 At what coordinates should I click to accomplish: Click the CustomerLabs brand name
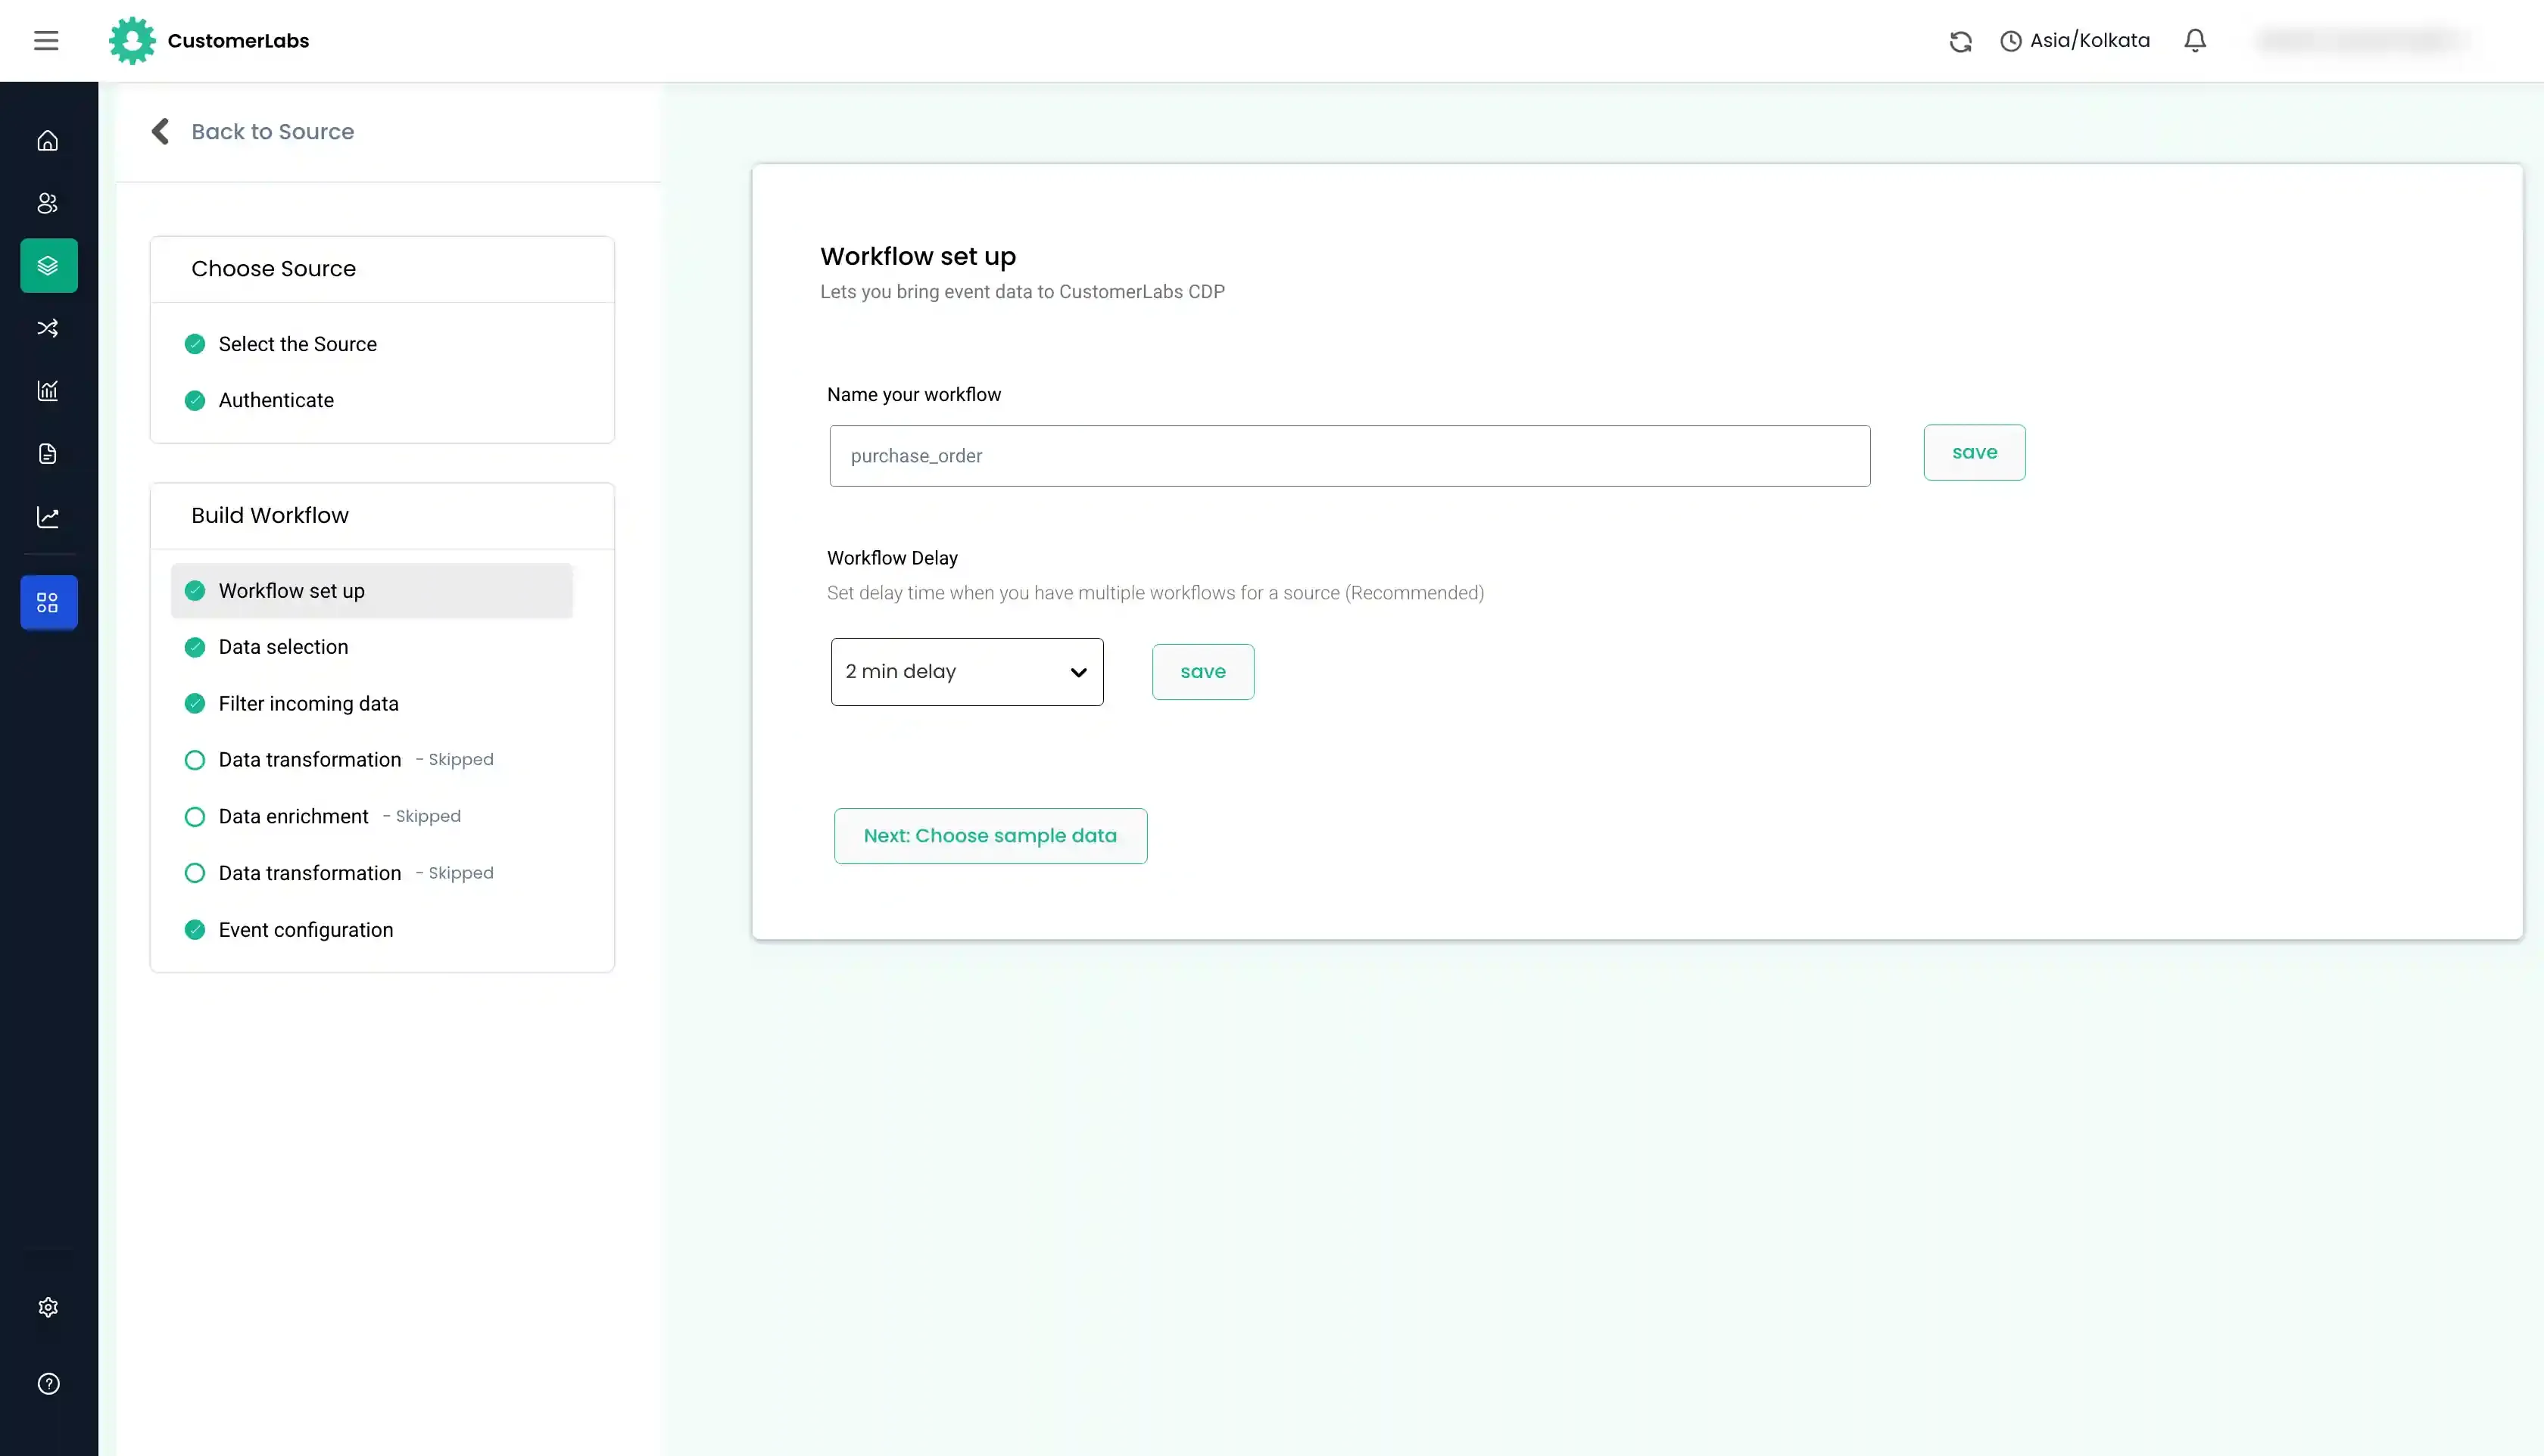click(238, 41)
